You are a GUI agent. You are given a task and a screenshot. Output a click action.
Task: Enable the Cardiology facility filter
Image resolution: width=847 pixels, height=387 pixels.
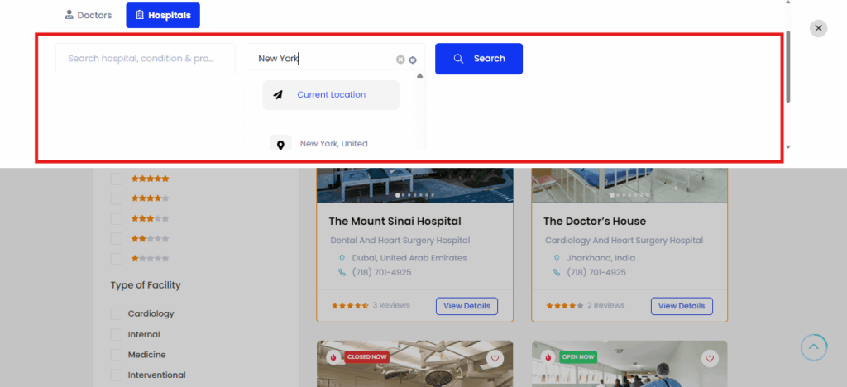point(116,313)
